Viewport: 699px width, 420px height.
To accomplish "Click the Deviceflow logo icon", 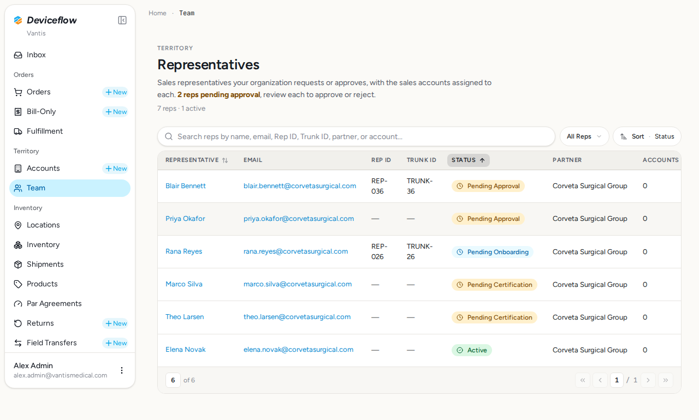I will click(x=18, y=20).
